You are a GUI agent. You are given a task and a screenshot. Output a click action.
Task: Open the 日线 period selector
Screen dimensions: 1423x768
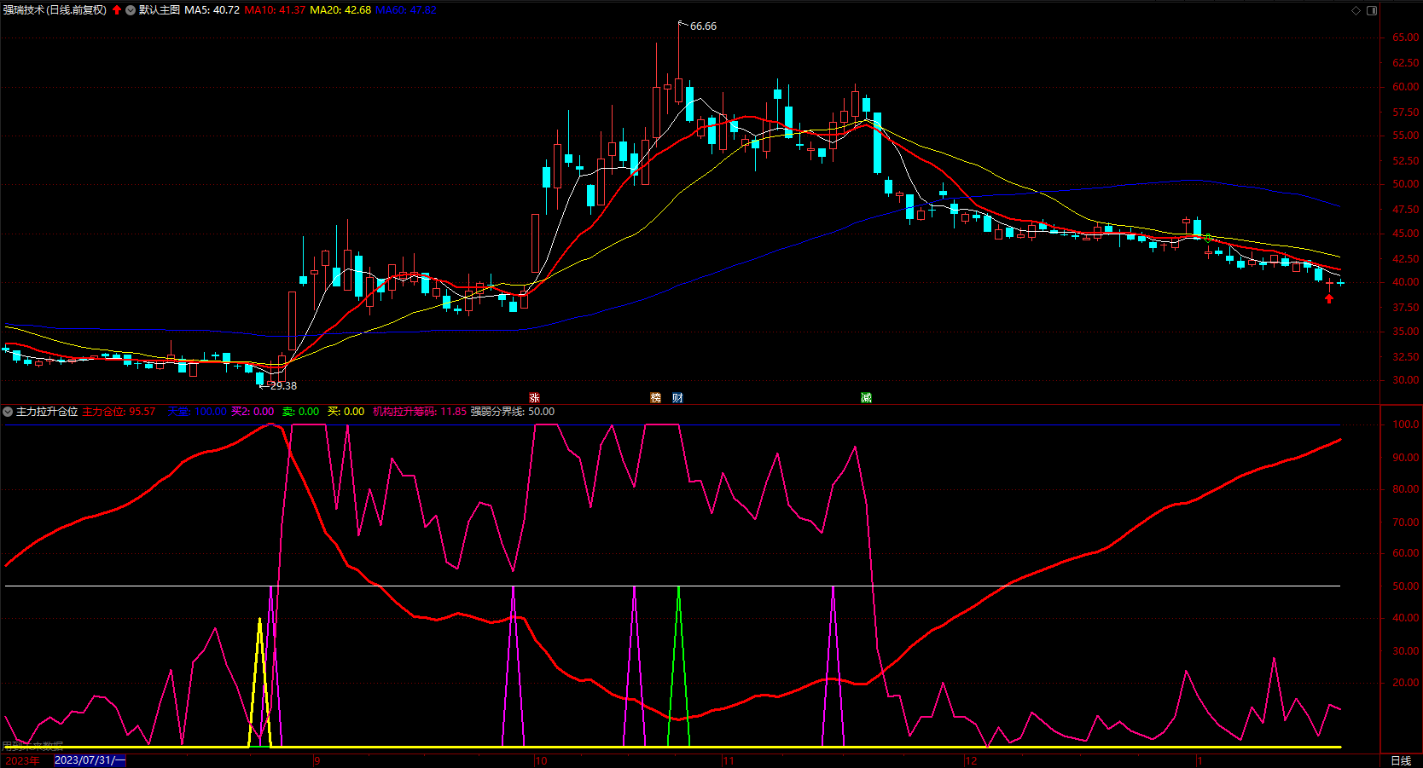click(1401, 760)
